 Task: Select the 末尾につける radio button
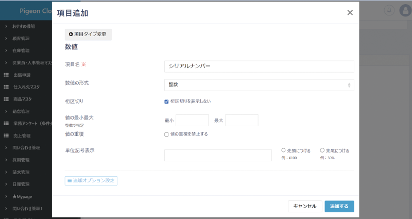click(x=322, y=150)
